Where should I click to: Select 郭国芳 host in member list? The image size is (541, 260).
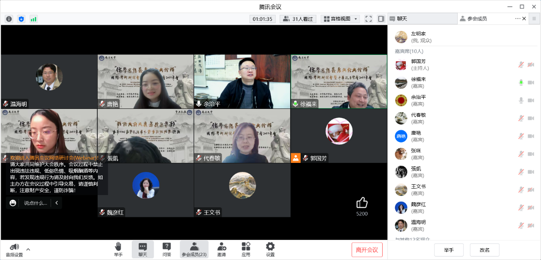click(x=464, y=64)
